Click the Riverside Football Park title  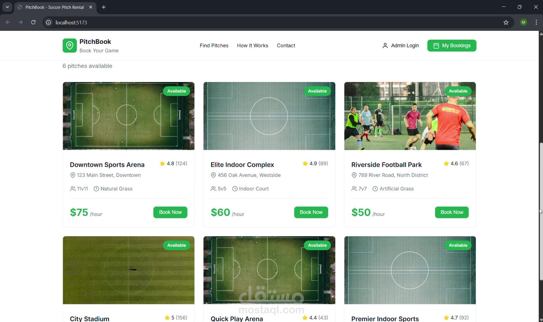coord(387,165)
